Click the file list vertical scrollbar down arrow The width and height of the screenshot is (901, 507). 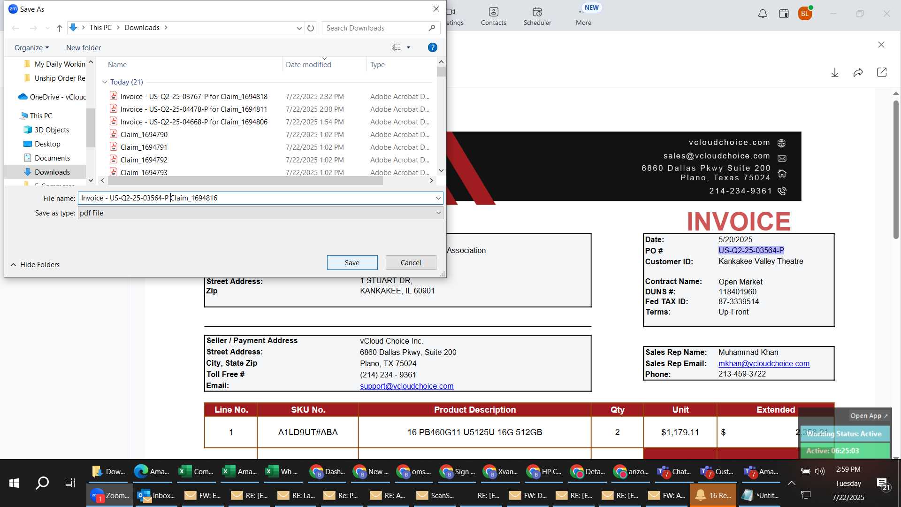coord(441,171)
